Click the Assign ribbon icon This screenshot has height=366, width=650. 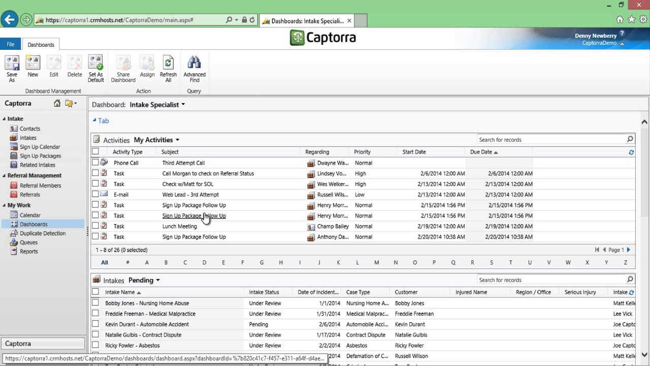pos(147,67)
